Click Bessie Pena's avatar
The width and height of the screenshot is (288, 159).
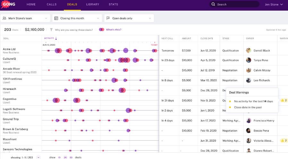[x=249, y=130]
